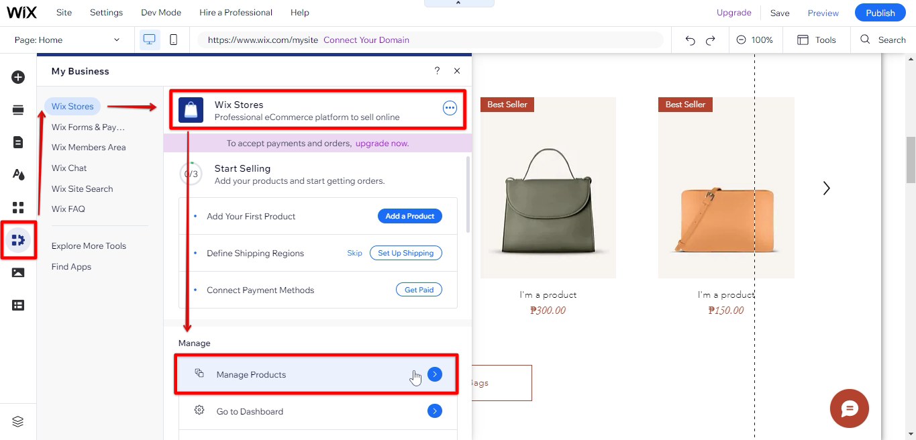Screen dimensions: 916x440
Task: Click the Publish button
Action: coord(880,12)
